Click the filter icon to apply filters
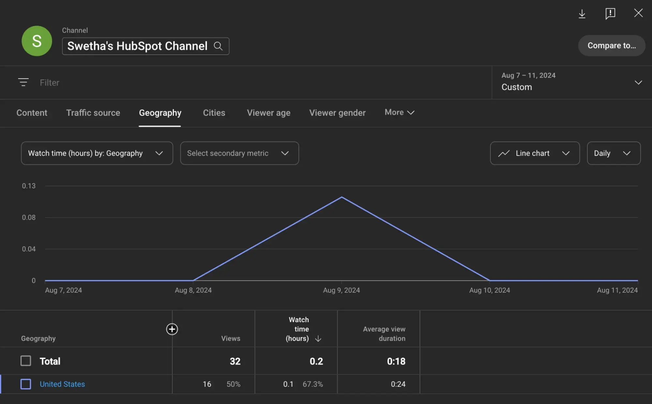Viewport: 652px width, 404px height. 23,82
